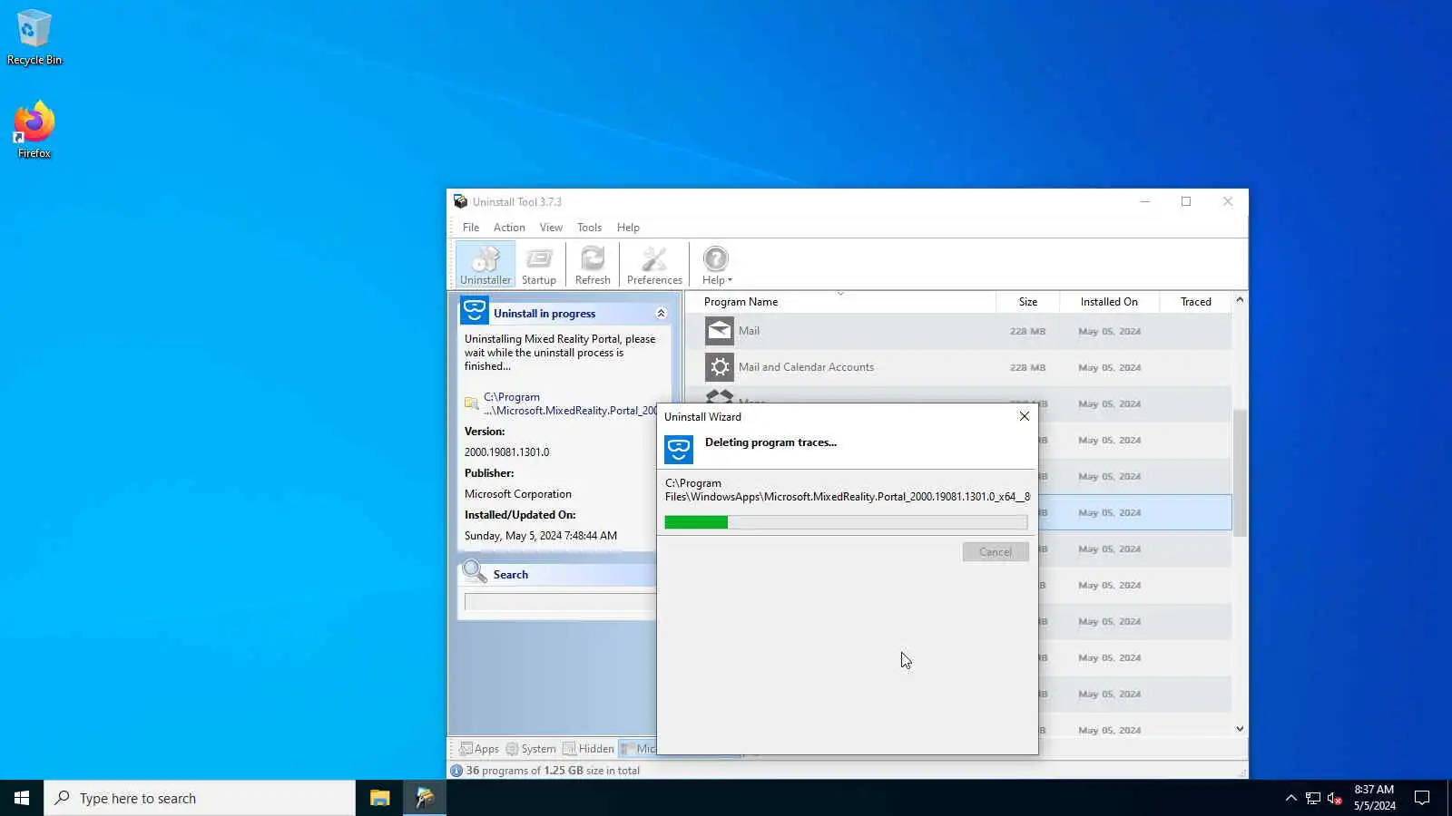Switch to the Hidden tab
Screen dimensions: 1452x816
click(588, 749)
